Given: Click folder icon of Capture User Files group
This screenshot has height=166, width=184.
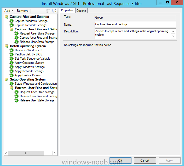Looking at the screenshot, I should click(x=11, y=29).
